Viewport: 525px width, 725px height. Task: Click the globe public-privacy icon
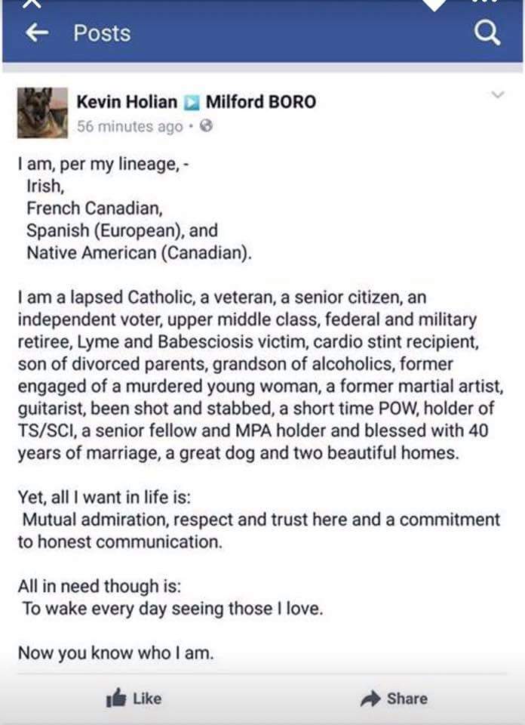pyautogui.click(x=204, y=127)
